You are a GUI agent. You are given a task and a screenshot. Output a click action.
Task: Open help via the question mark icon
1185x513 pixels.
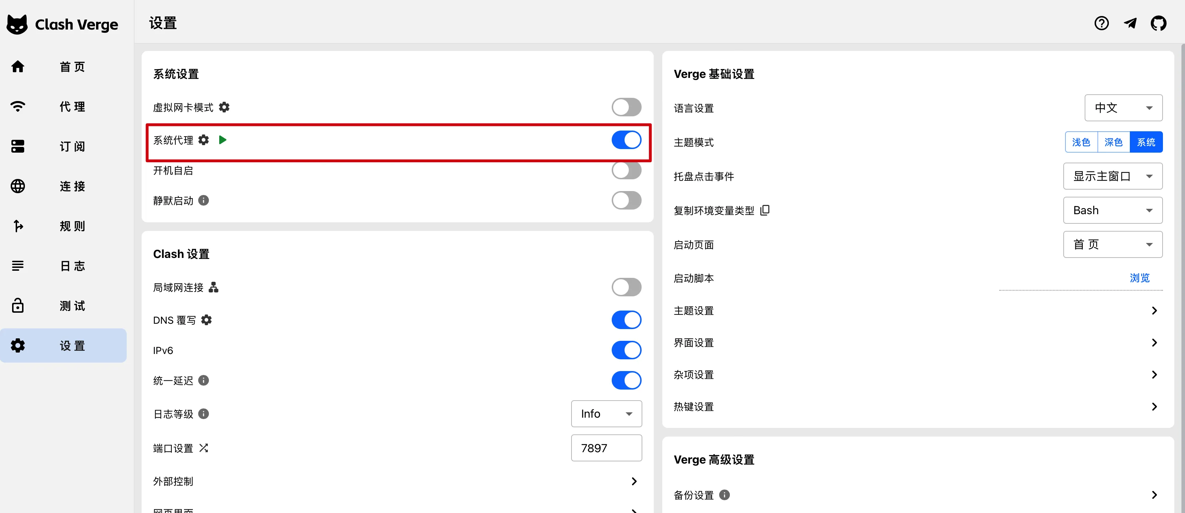[x=1102, y=23]
